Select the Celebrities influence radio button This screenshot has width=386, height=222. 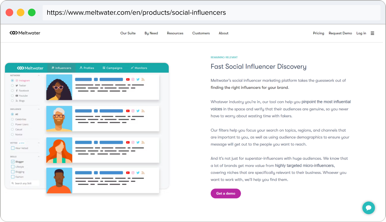pos(12,119)
